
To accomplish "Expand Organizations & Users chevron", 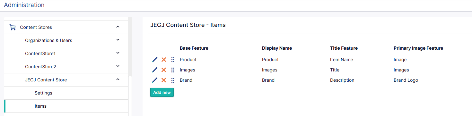I will coord(118,40).
